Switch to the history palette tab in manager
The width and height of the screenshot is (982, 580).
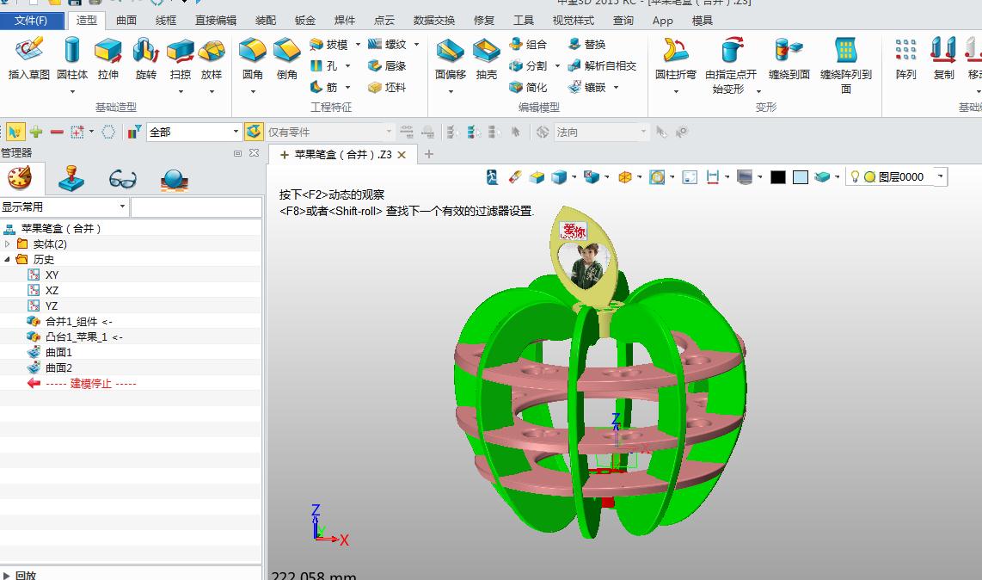click(20, 179)
